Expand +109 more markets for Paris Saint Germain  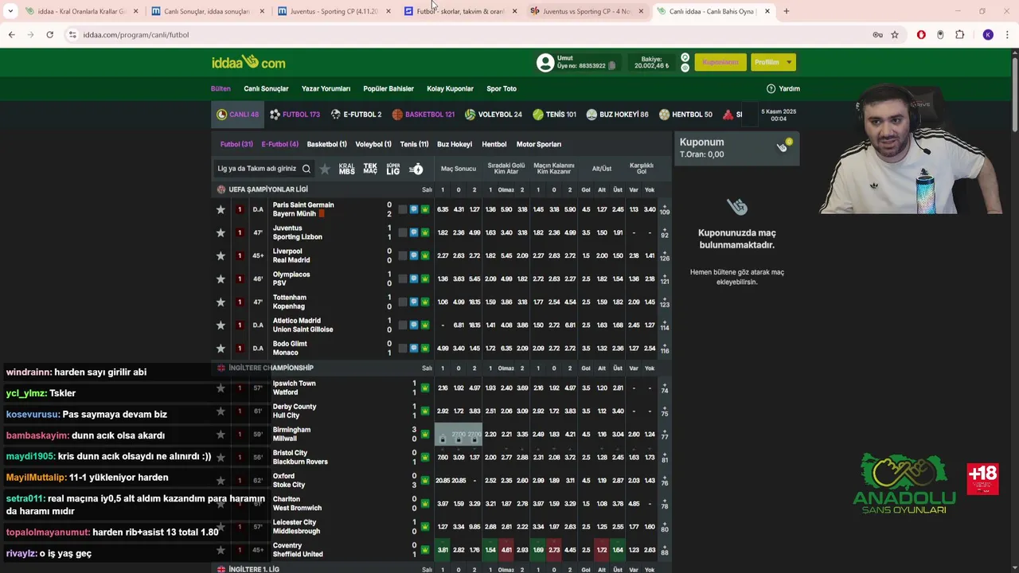664,209
